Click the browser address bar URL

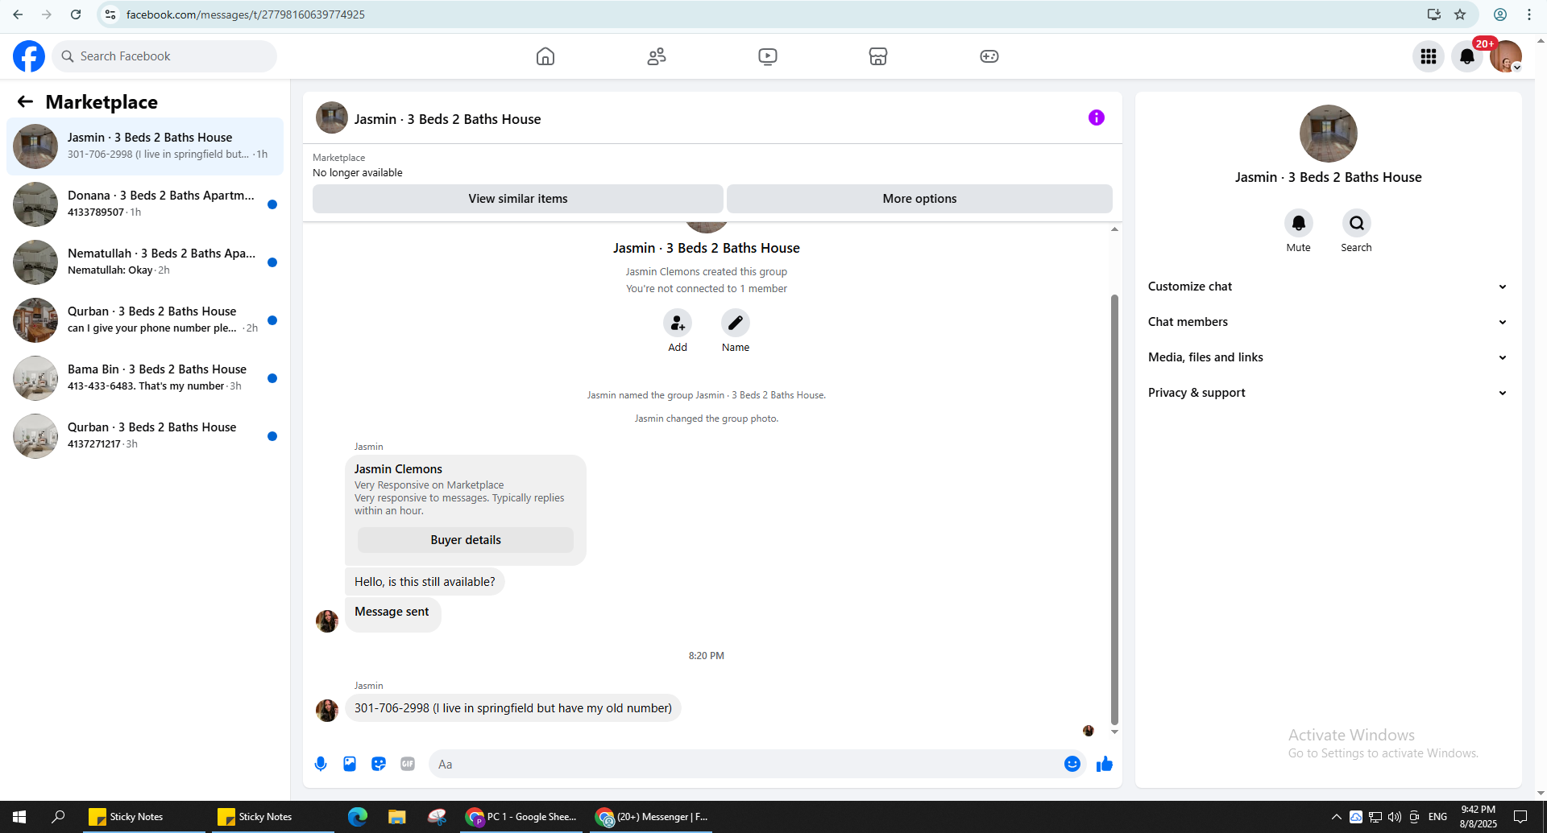(x=246, y=14)
